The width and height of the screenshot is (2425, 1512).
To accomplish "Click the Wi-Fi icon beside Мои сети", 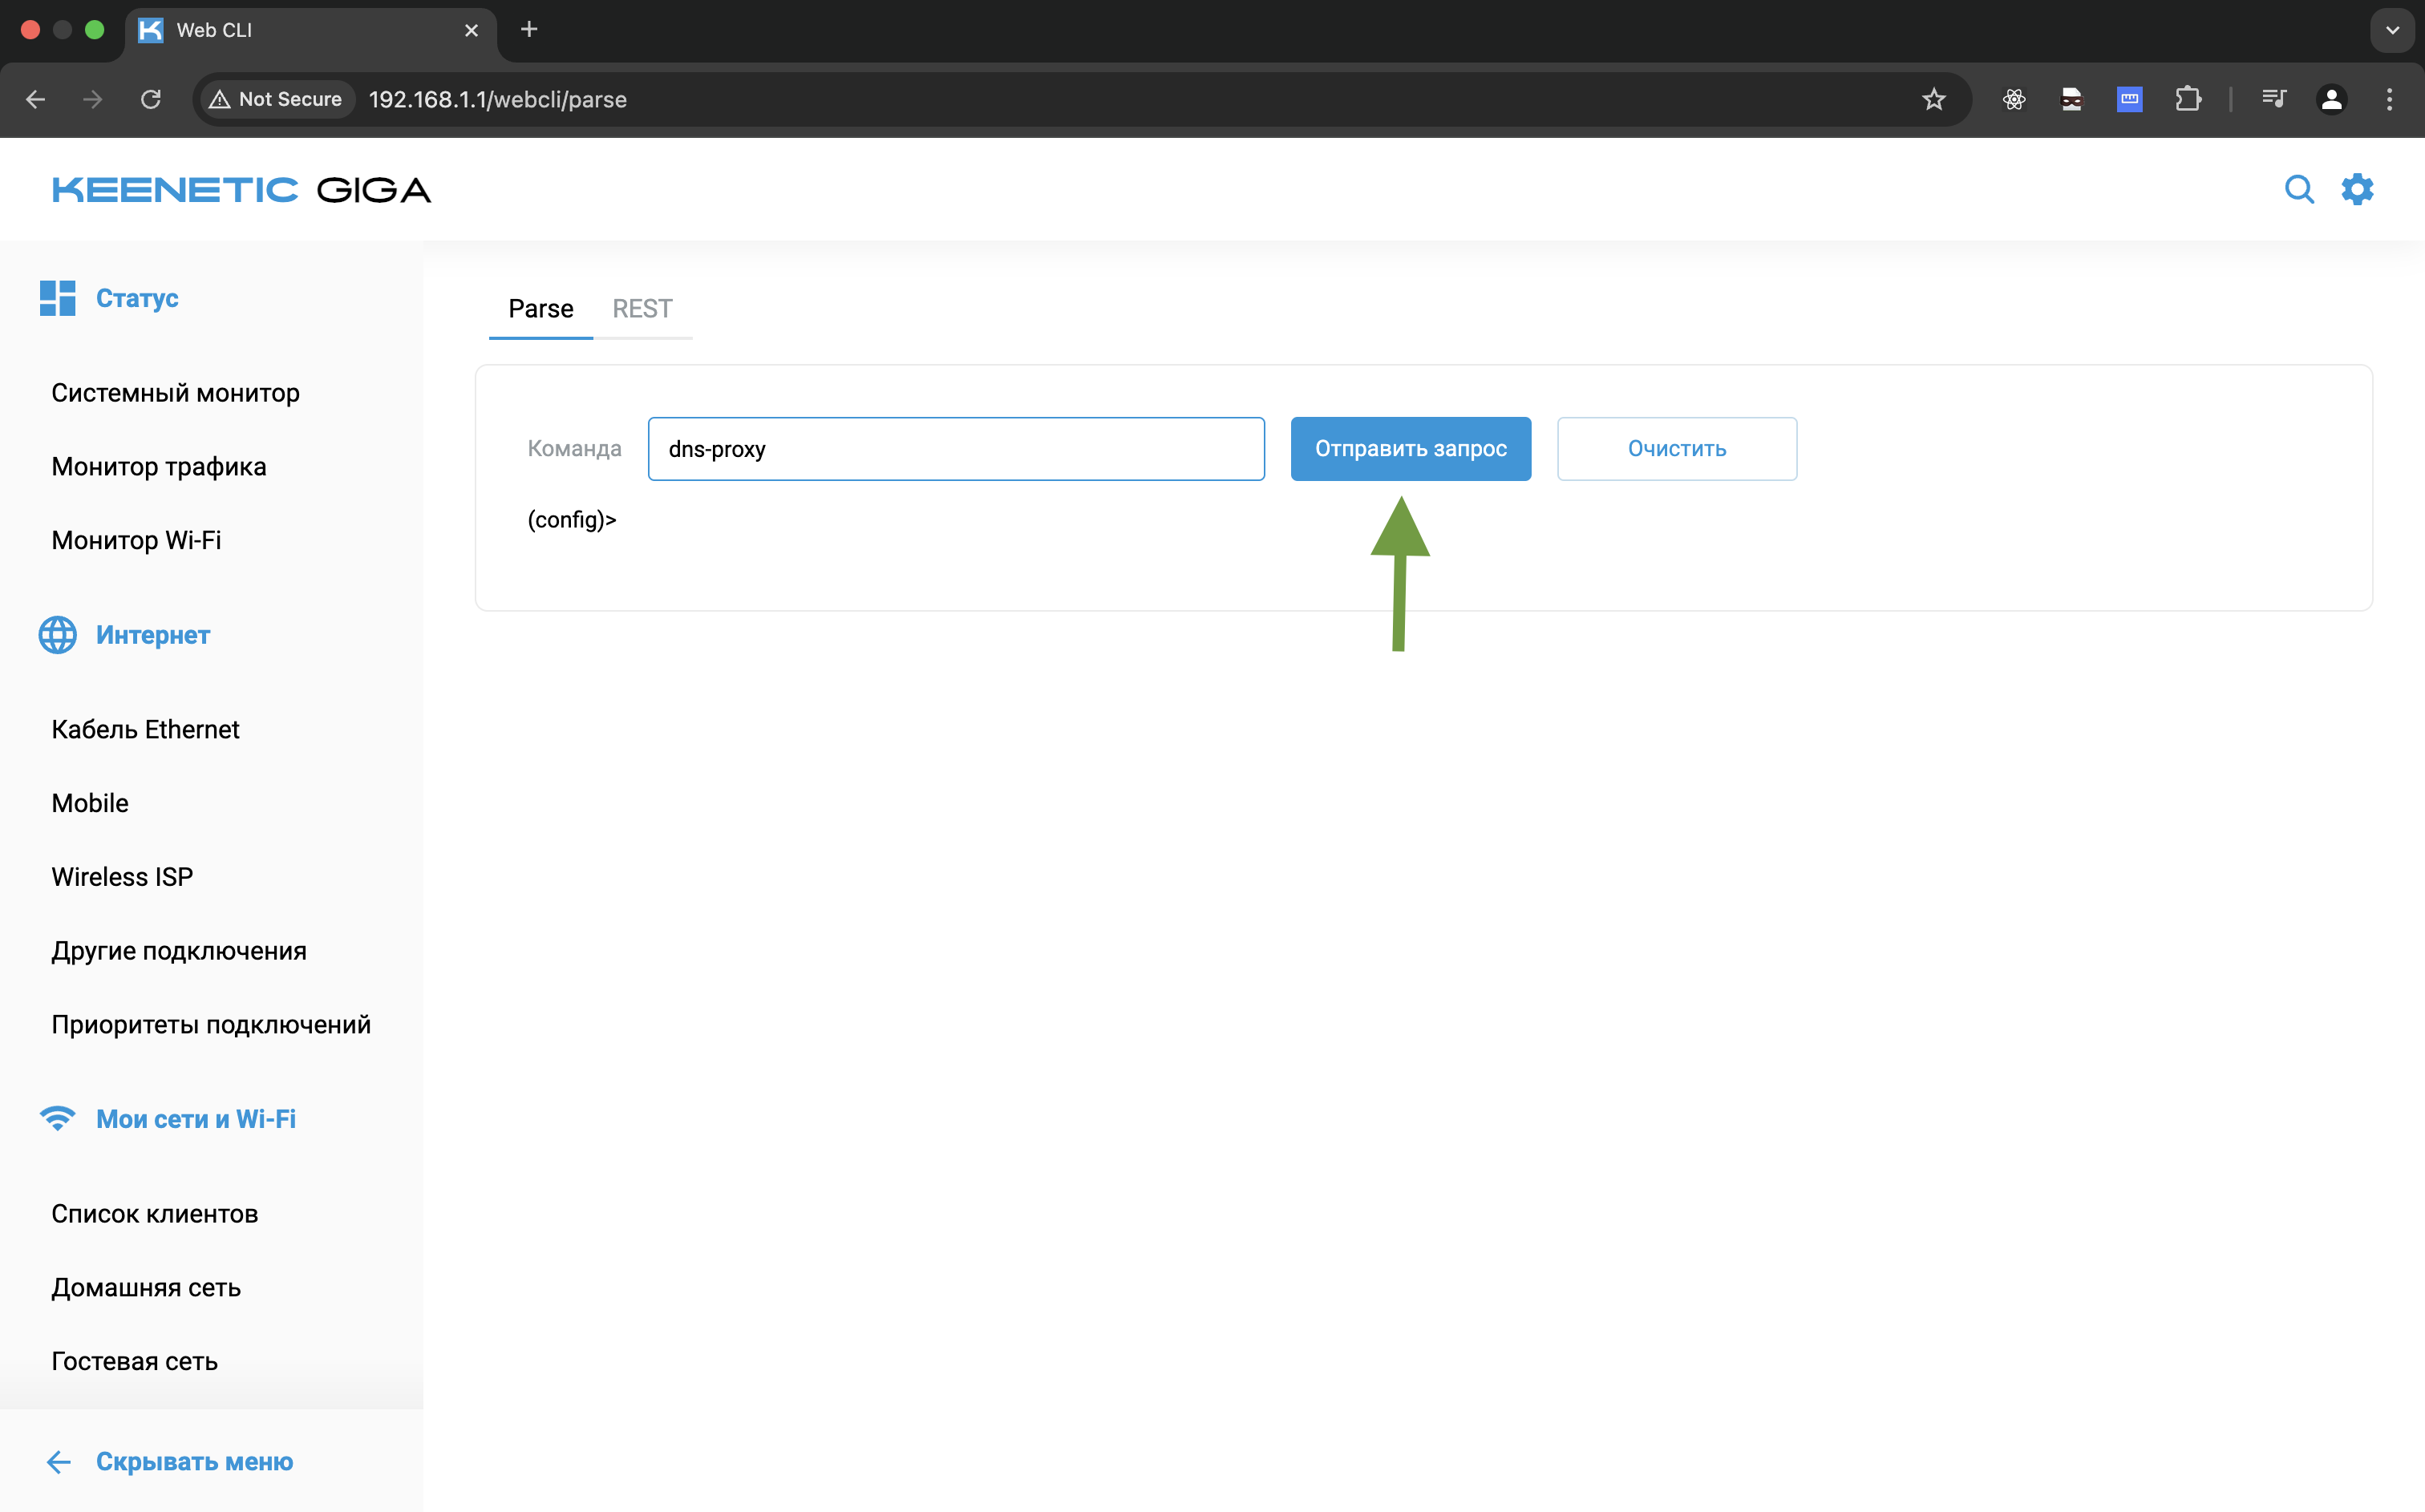I will pos(57,1118).
